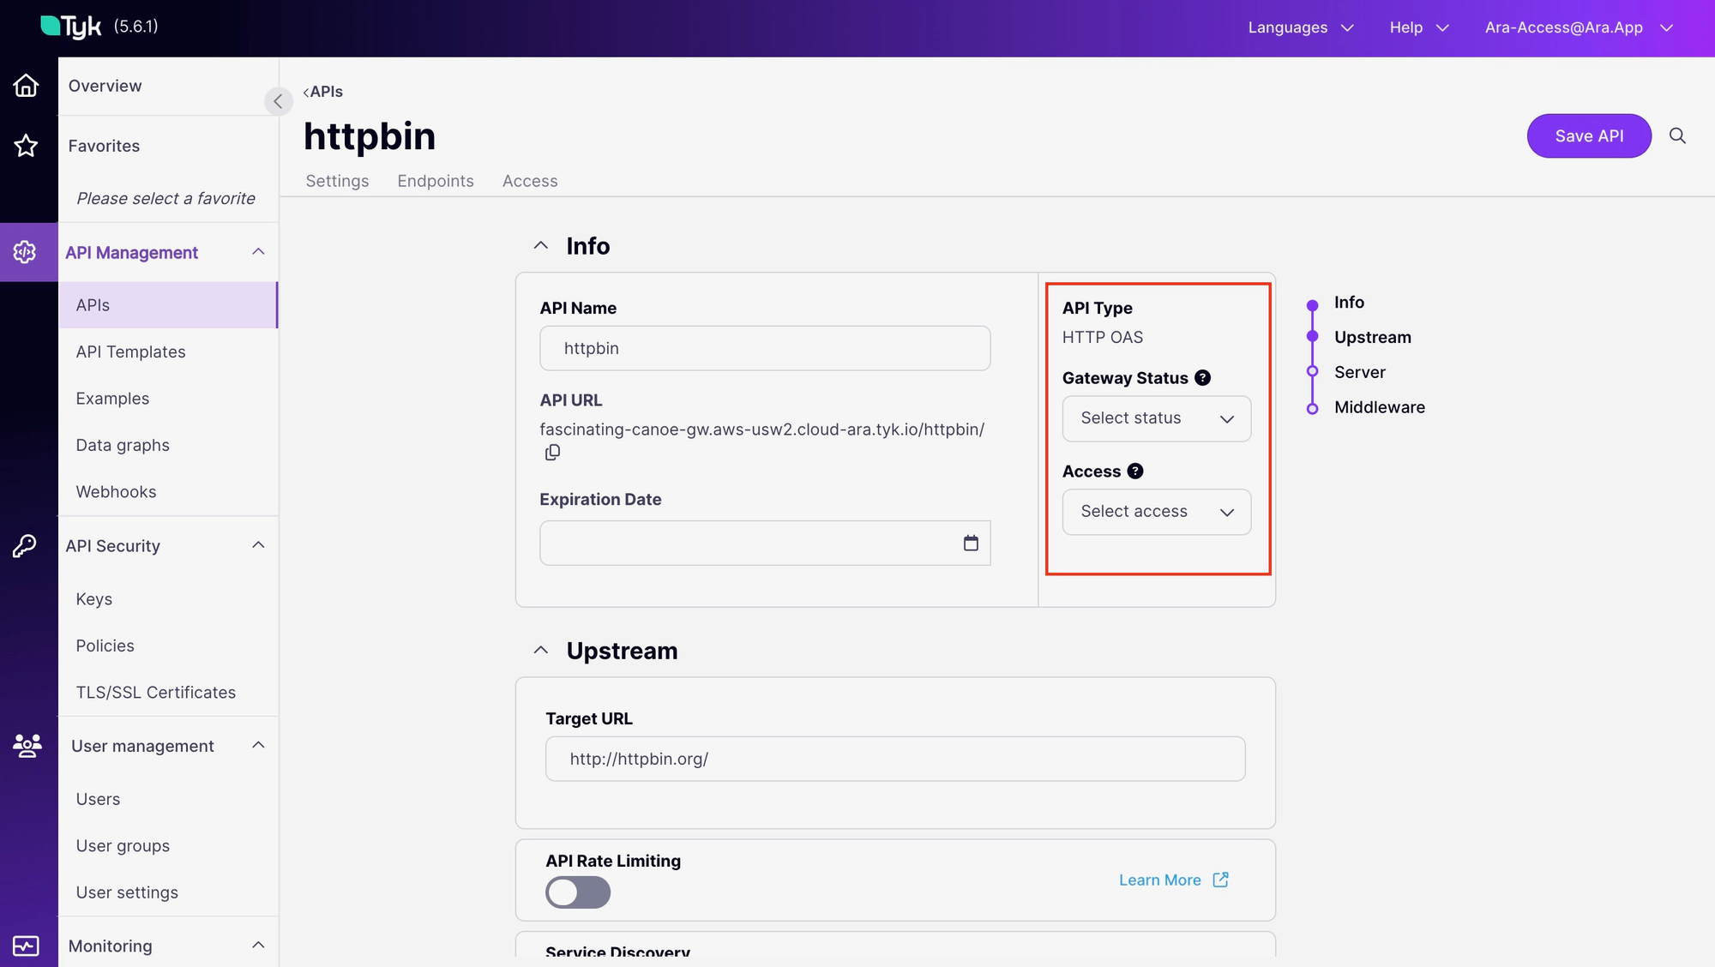Select the Access dropdown

coord(1157,511)
